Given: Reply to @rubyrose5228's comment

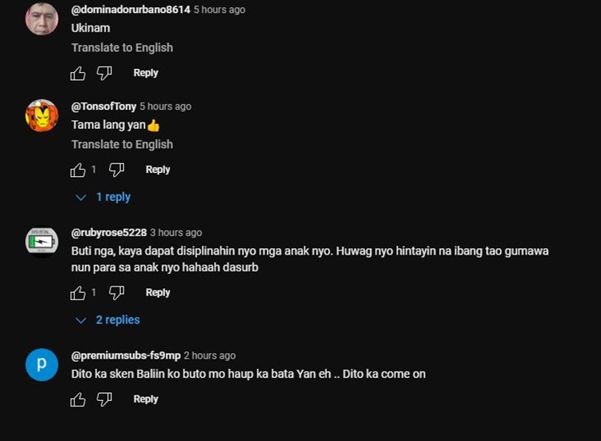Looking at the screenshot, I should pyautogui.click(x=157, y=293).
